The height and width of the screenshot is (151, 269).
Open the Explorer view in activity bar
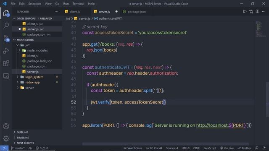6,13
